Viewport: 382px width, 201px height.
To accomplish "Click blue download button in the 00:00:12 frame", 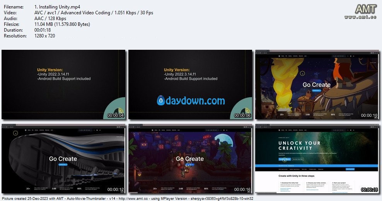I will [63, 165].
